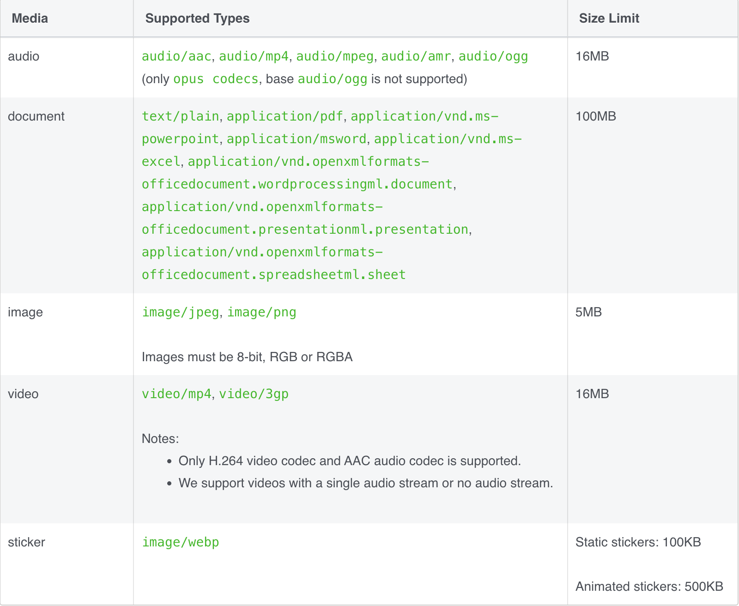
Task: Select the text/plain document type
Action: (180, 116)
